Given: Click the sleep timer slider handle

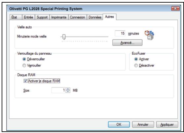Looking at the screenshot, I should 64,37.
